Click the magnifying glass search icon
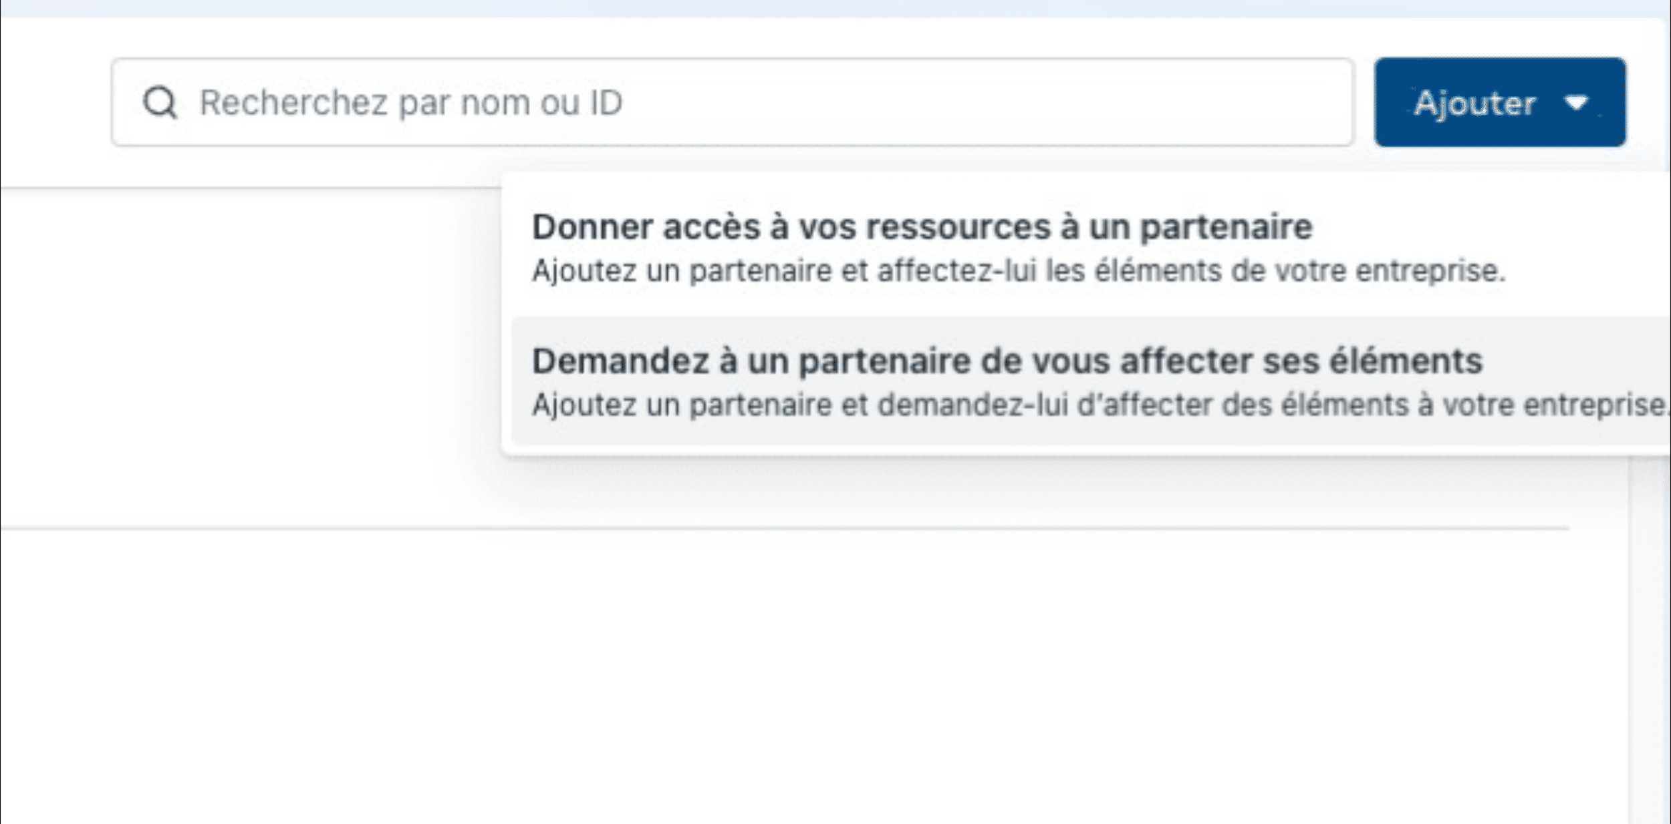 tap(160, 103)
